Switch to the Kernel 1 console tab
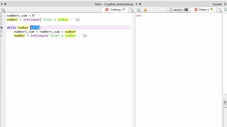227x127 pixels. pos(178,10)
